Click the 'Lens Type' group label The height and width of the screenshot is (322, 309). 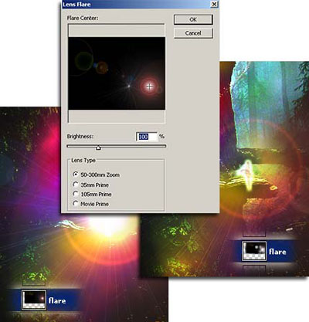point(83,161)
